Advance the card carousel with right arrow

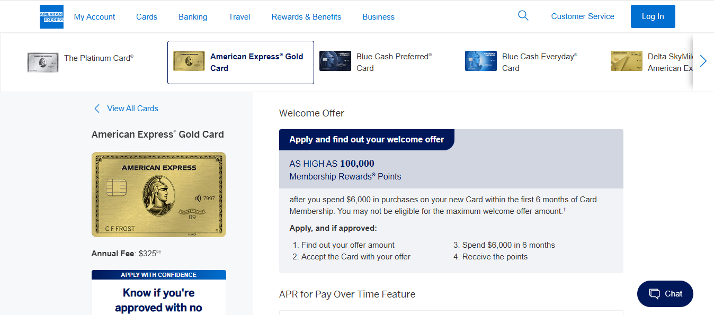pyautogui.click(x=703, y=61)
